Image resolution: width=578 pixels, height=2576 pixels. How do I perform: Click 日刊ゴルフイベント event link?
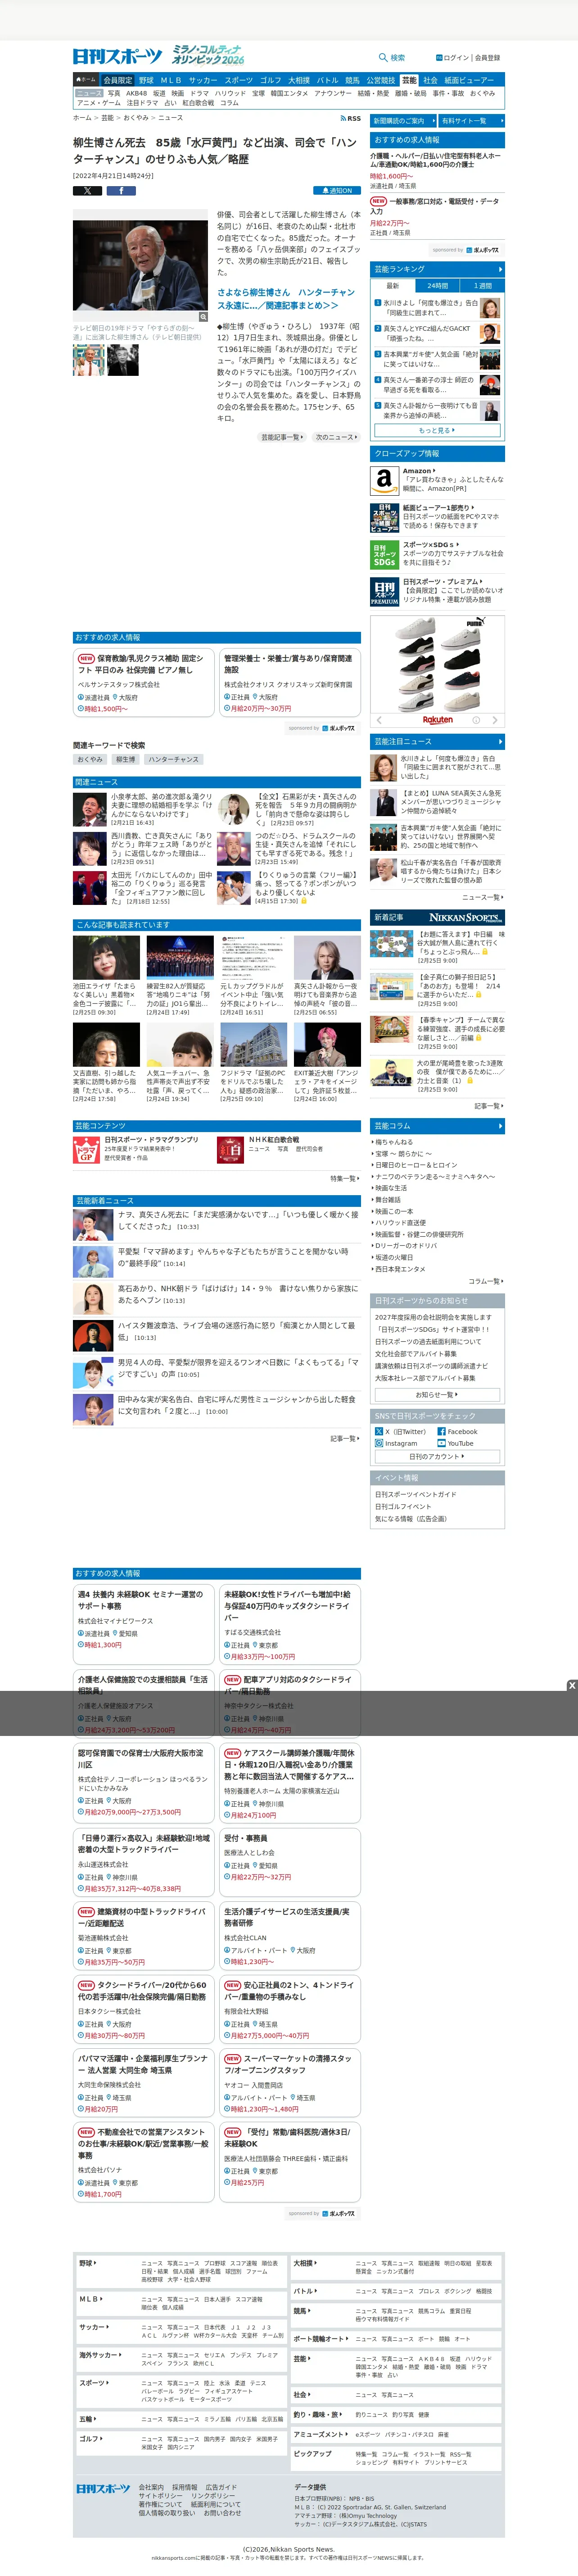[403, 1506]
